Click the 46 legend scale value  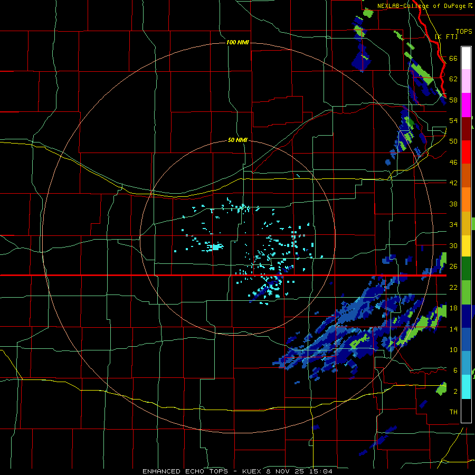[453, 163]
